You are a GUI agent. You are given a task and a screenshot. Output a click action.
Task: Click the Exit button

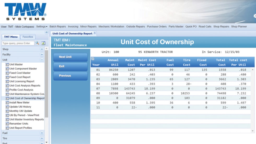coord(70,67)
